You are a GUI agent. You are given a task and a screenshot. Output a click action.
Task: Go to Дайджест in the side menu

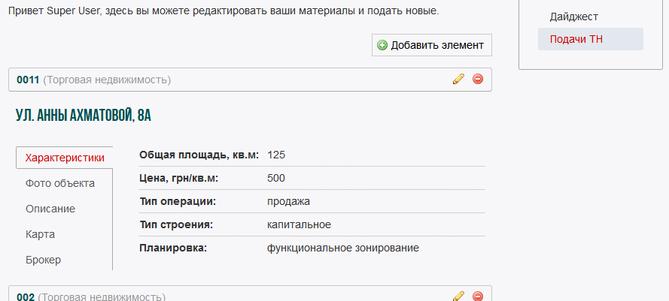pos(574,17)
